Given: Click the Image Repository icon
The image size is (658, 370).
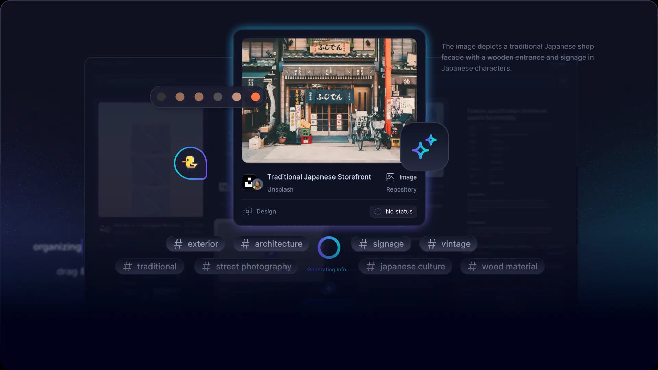Looking at the screenshot, I should (390, 177).
